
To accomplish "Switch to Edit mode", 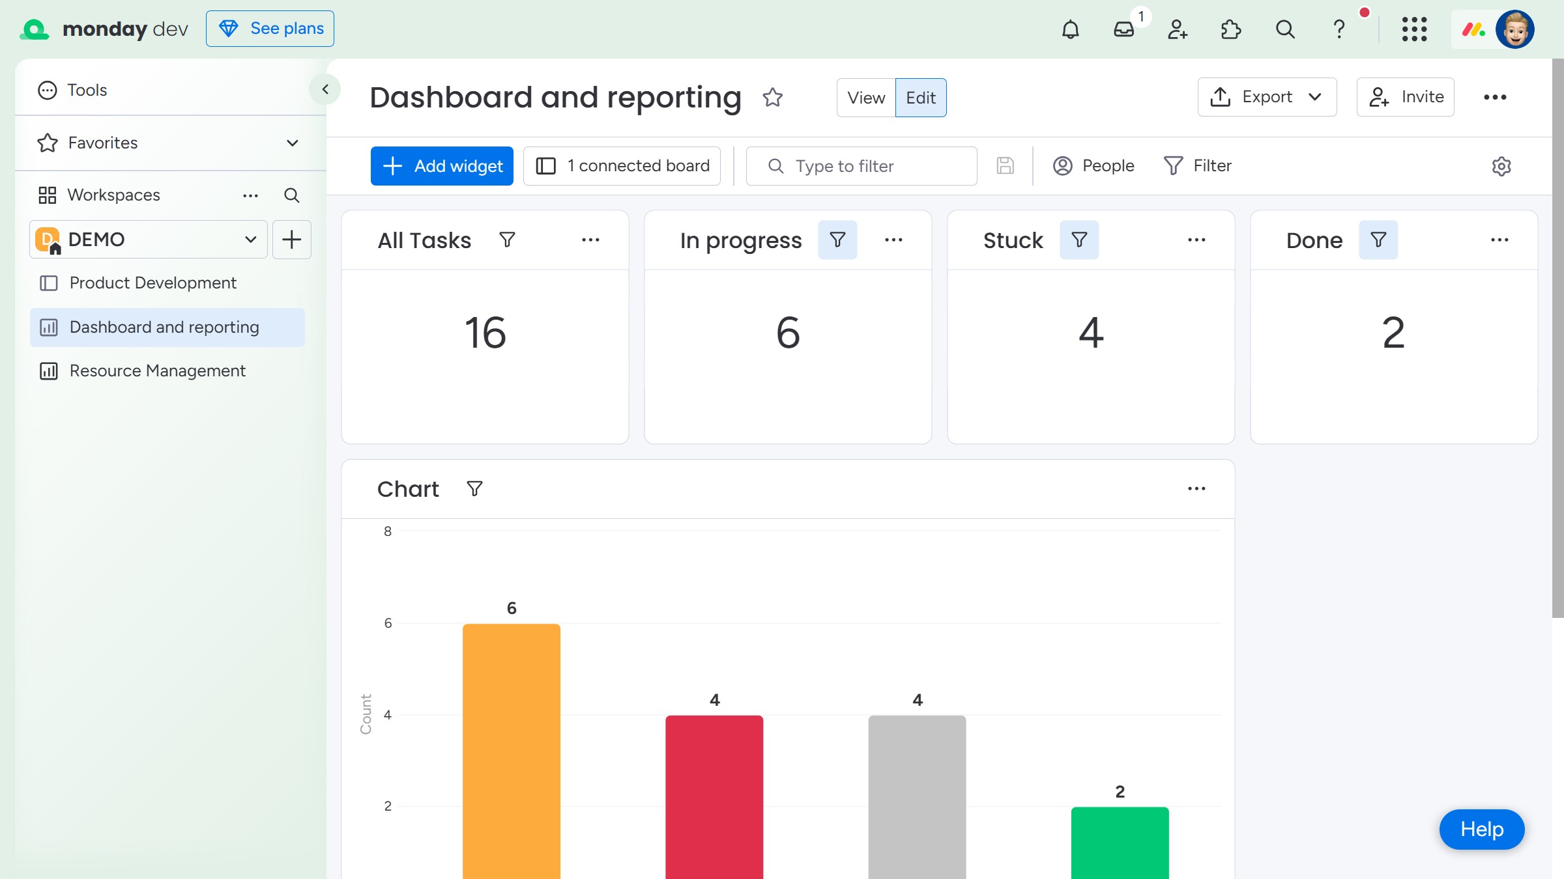I will click(x=921, y=98).
